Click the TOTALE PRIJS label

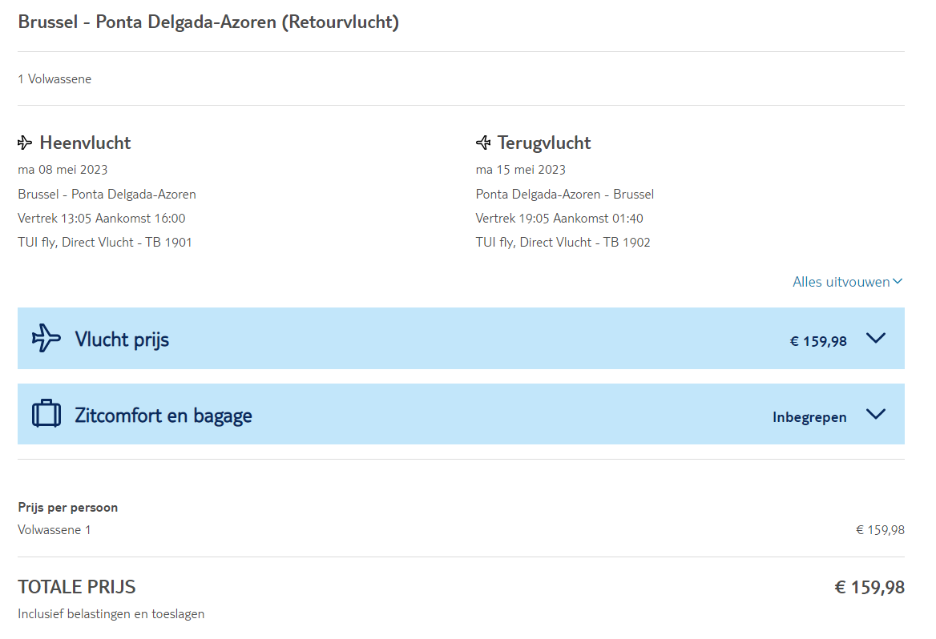click(77, 587)
